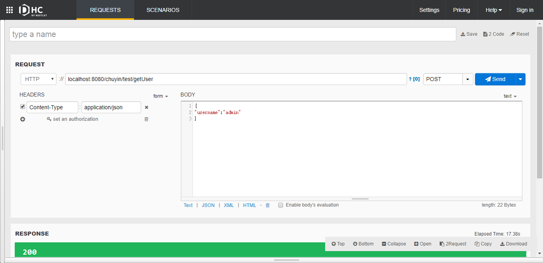Format the body as XML

(x=229, y=205)
